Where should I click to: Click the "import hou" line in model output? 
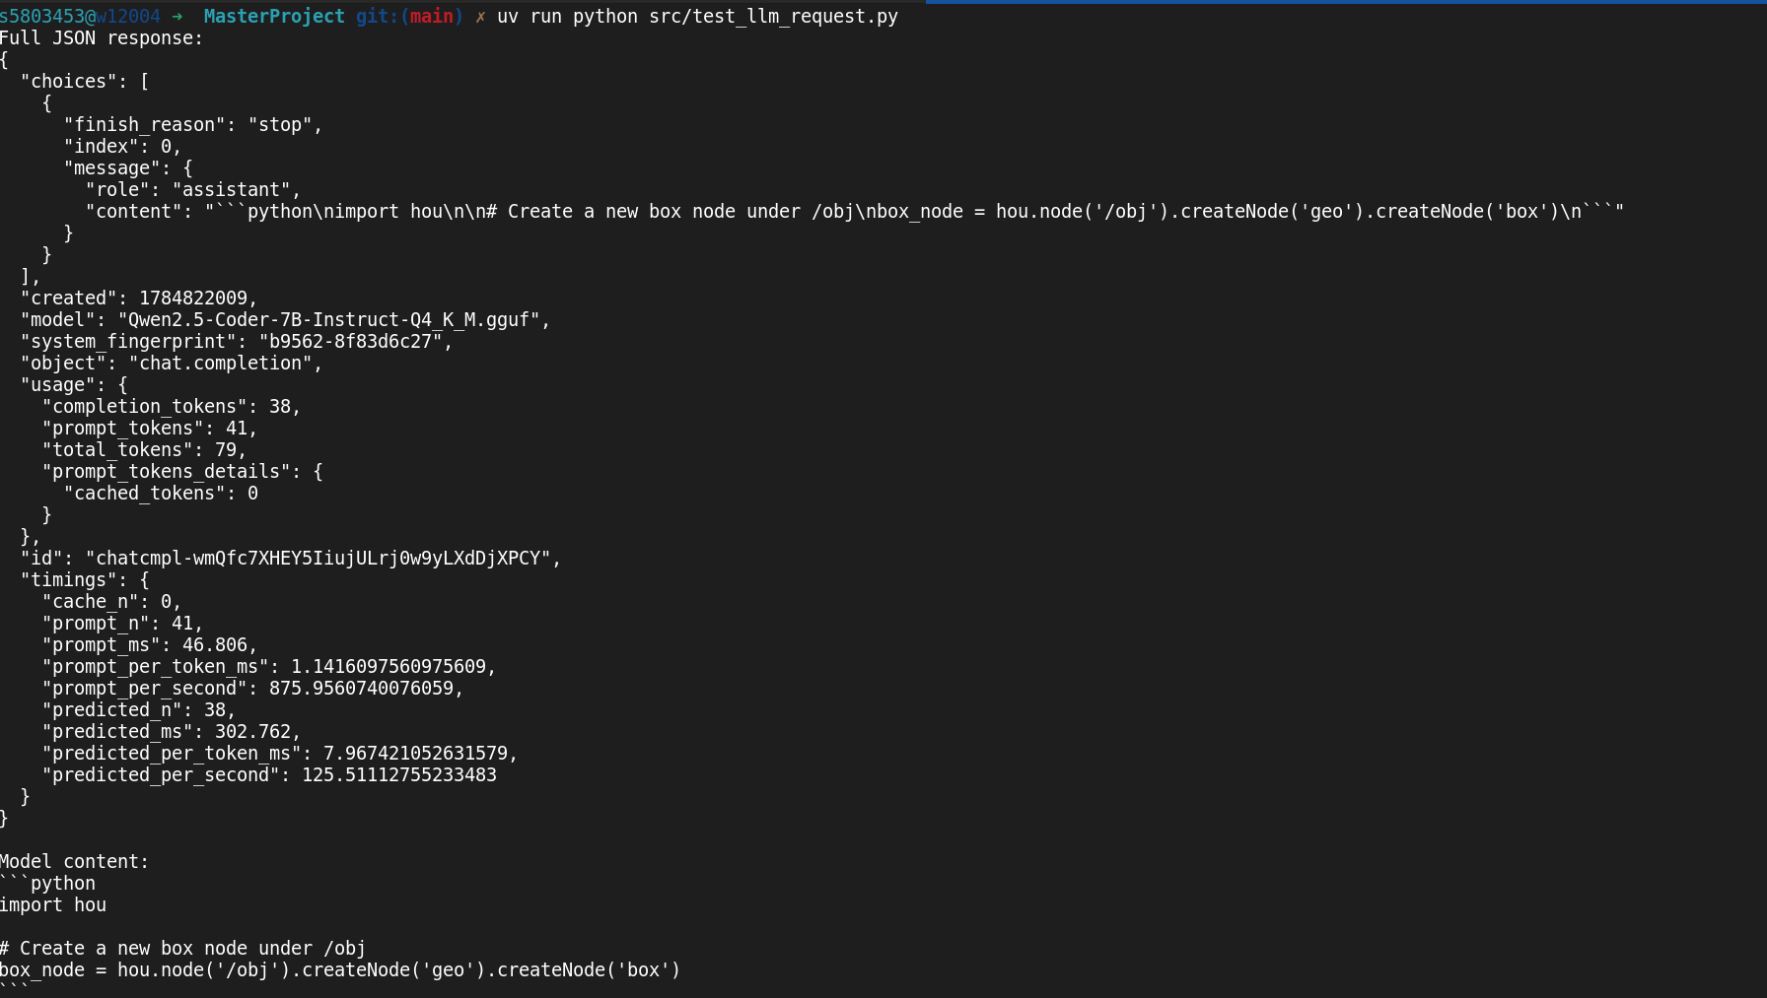point(53,905)
